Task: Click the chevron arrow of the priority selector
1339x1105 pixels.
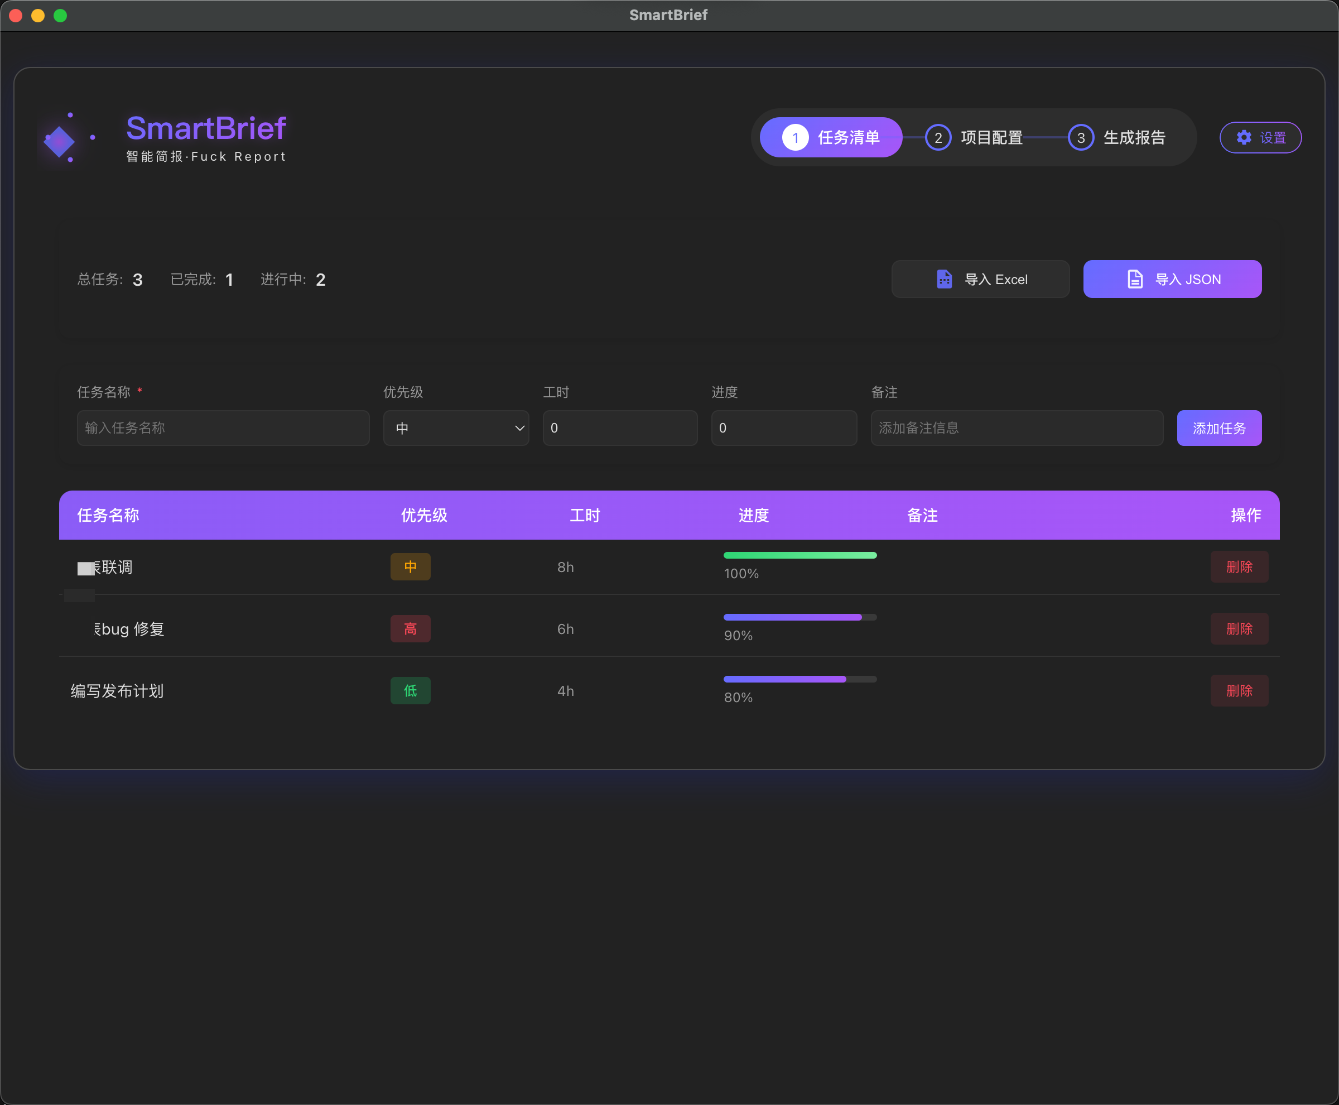Action: tap(519, 427)
